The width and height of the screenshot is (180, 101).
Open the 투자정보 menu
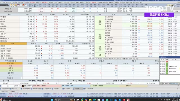coord(51,2)
